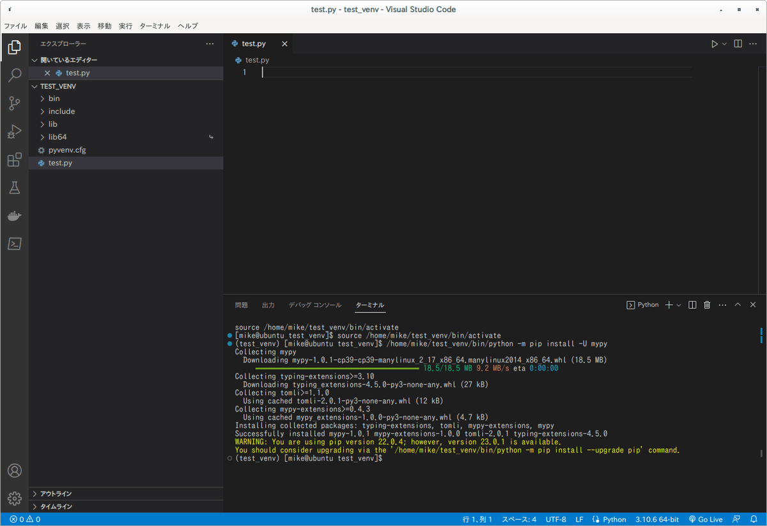Image resolution: width=767 pixels, height=526 pixels.
Task: Open Explorer views and more actions ellipsis
Action: tap(210, 44)
